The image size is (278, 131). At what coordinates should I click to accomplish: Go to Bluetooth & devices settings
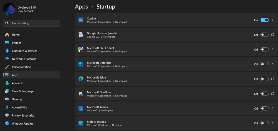31,51
